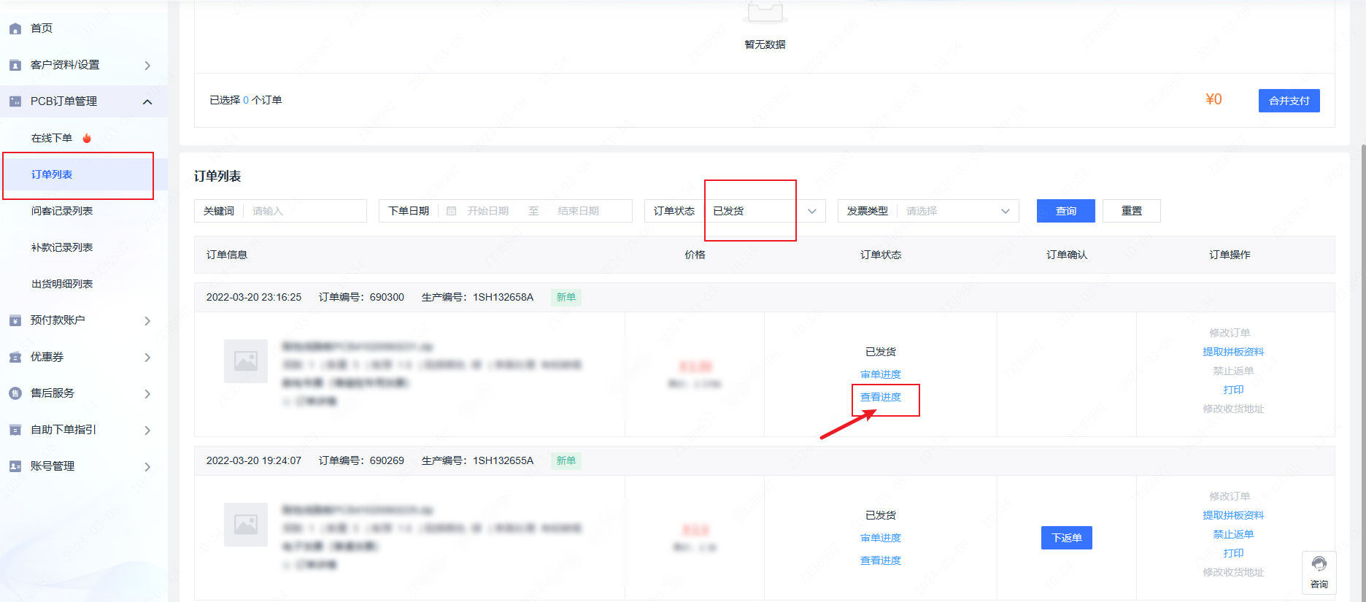Click the 关键词 input field
Viewport: 1366px width, 602px height.
[305, 211]
